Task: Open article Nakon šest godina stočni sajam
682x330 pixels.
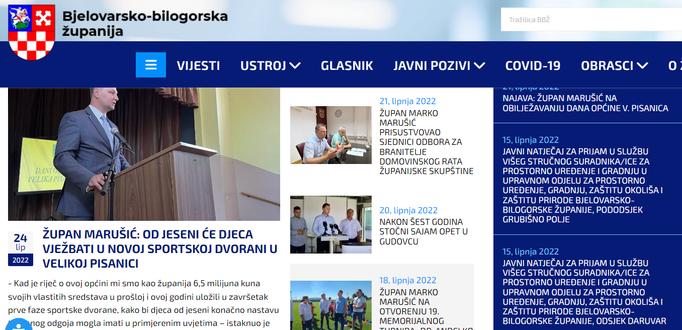Action: pos(423,231)
